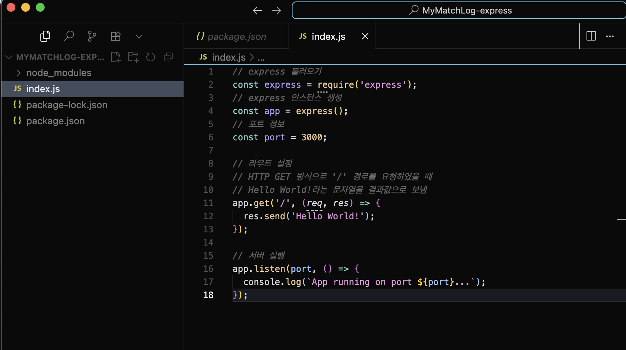Click line number 18 in the gutter
Viewport: 626px width, 350px height.
pyautogui.click(x=208, y=295)
